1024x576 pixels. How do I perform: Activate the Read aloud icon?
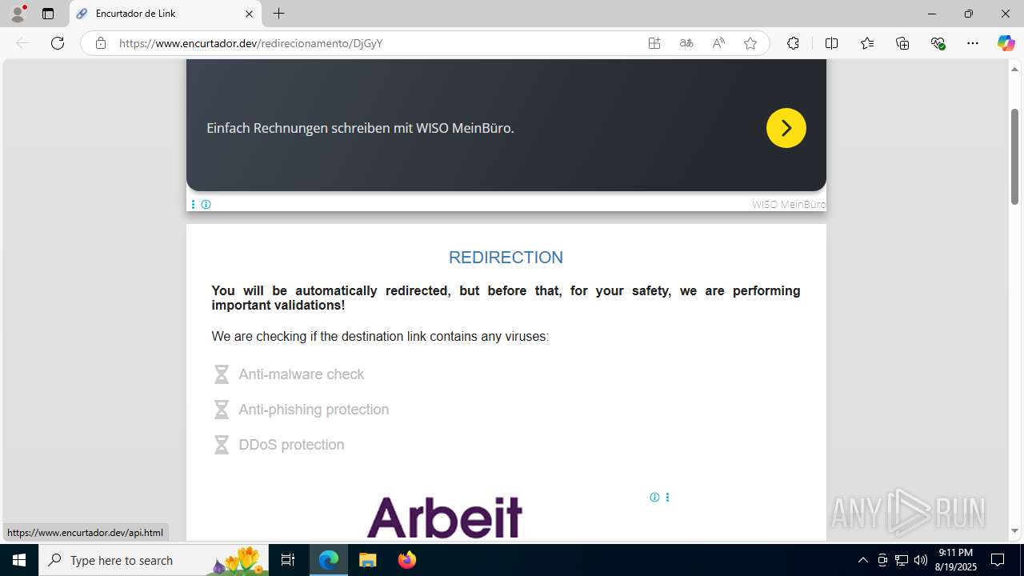tap(718, 43)
